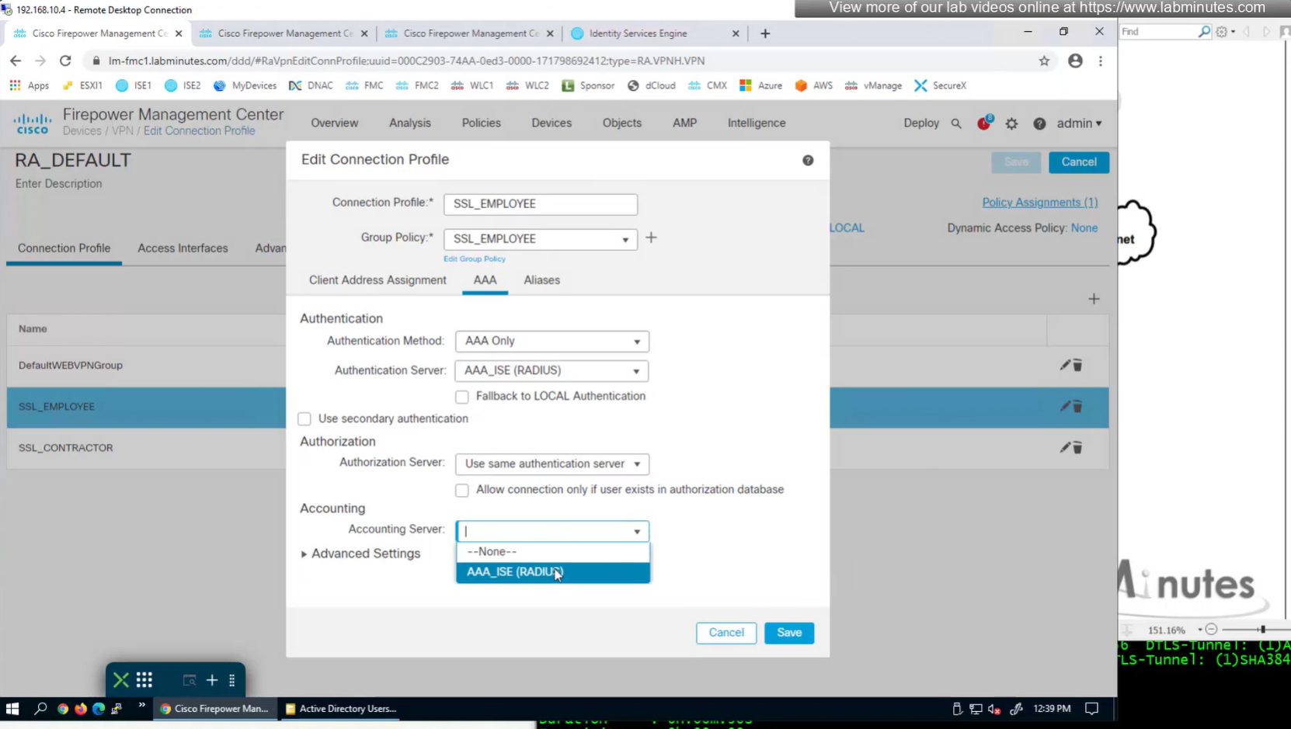Screen dimensions: 1291x729
Task: Open the Edit Group Policy link
Action: (x=474, y=259)
